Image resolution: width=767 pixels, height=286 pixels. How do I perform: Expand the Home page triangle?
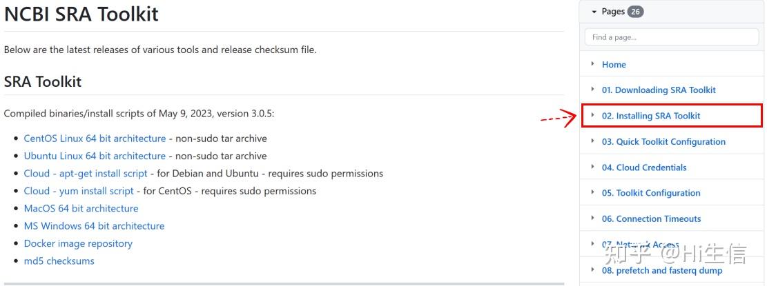[592, 64]
